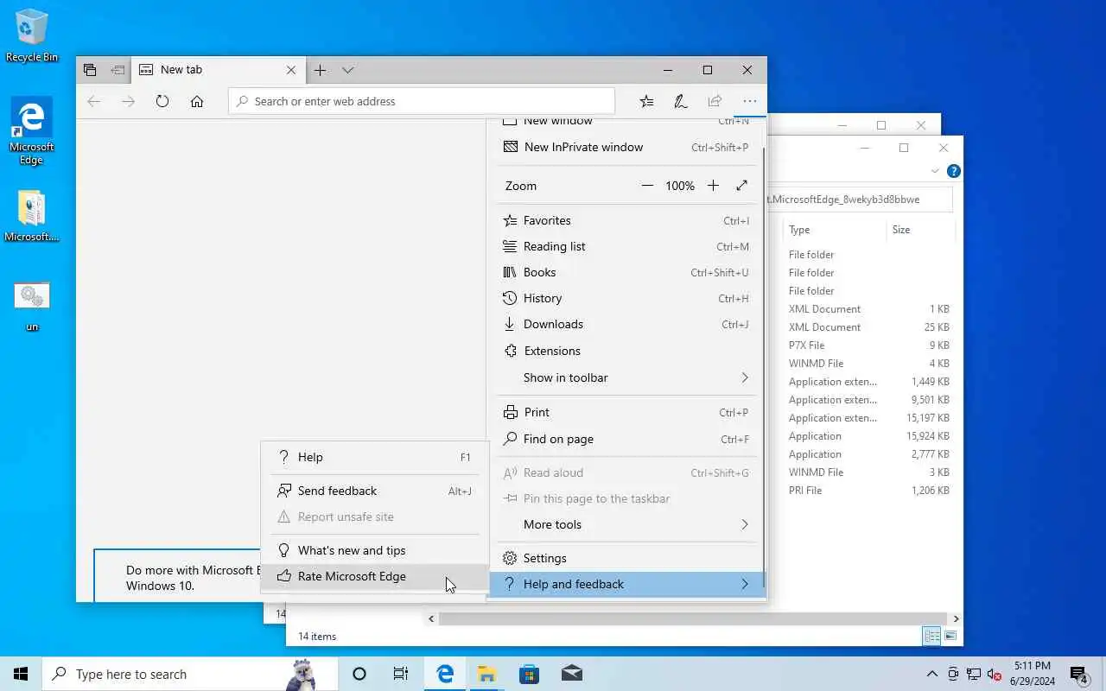
Task: Show tab previews chevron
Action: point(347,70)
